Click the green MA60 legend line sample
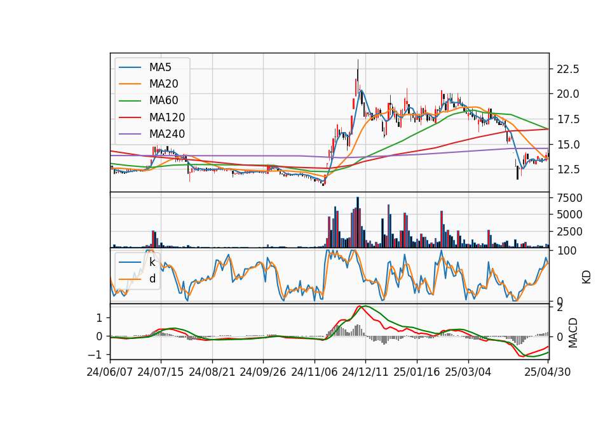The height and width of the screenshot is (438, 610). point(130,101)
